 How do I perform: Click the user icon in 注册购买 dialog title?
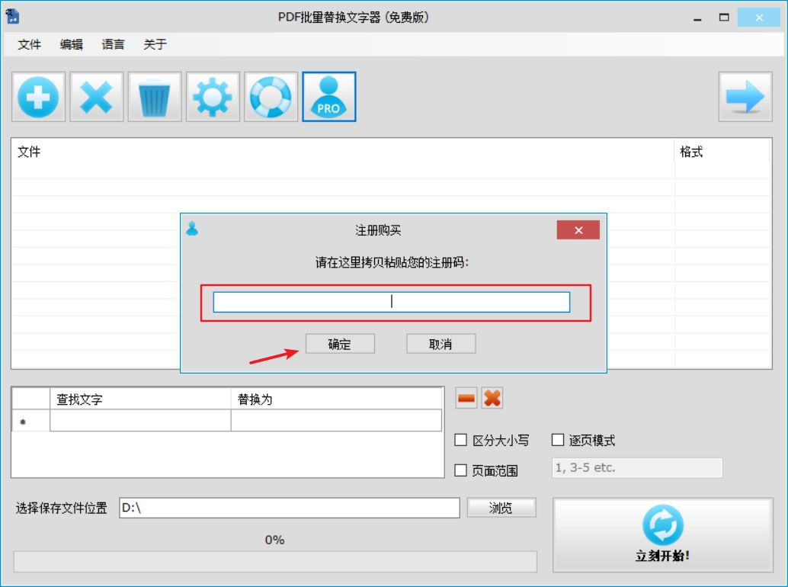(x=192, y=229)
